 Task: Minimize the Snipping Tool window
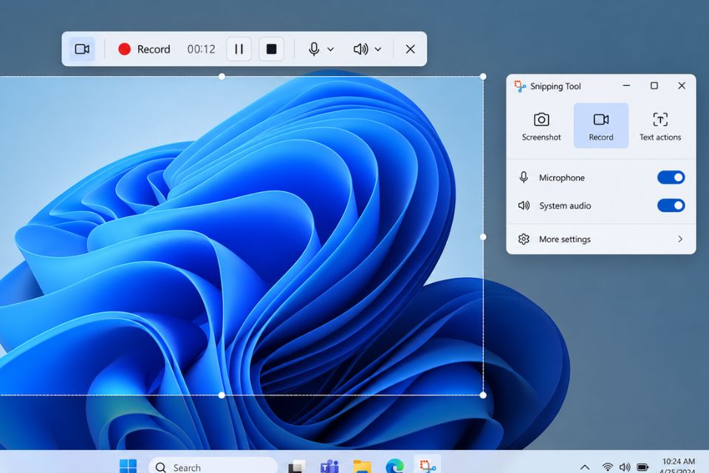pos(626,86)
